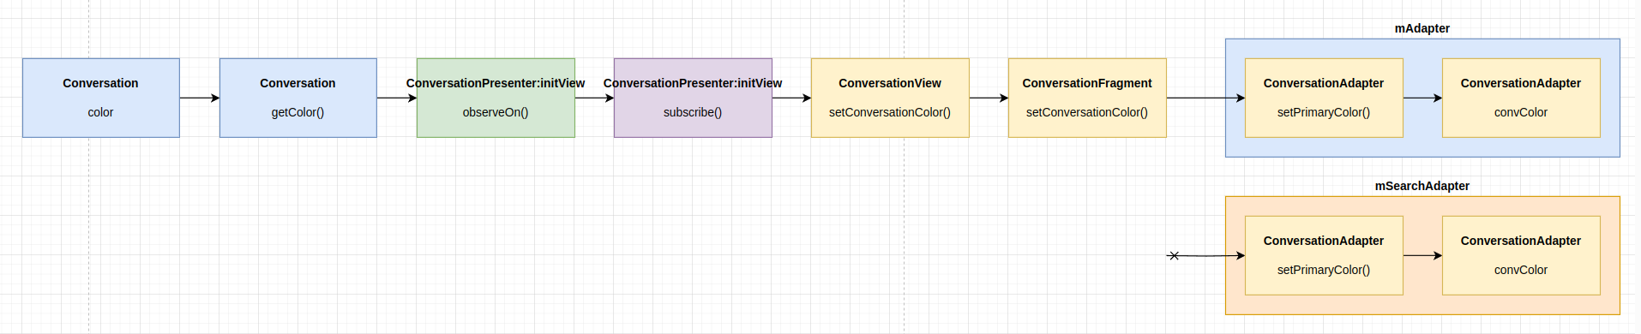Click the green observeOn() node
The width and height of the screenshot is (1641, 334).
click(496, 98)
